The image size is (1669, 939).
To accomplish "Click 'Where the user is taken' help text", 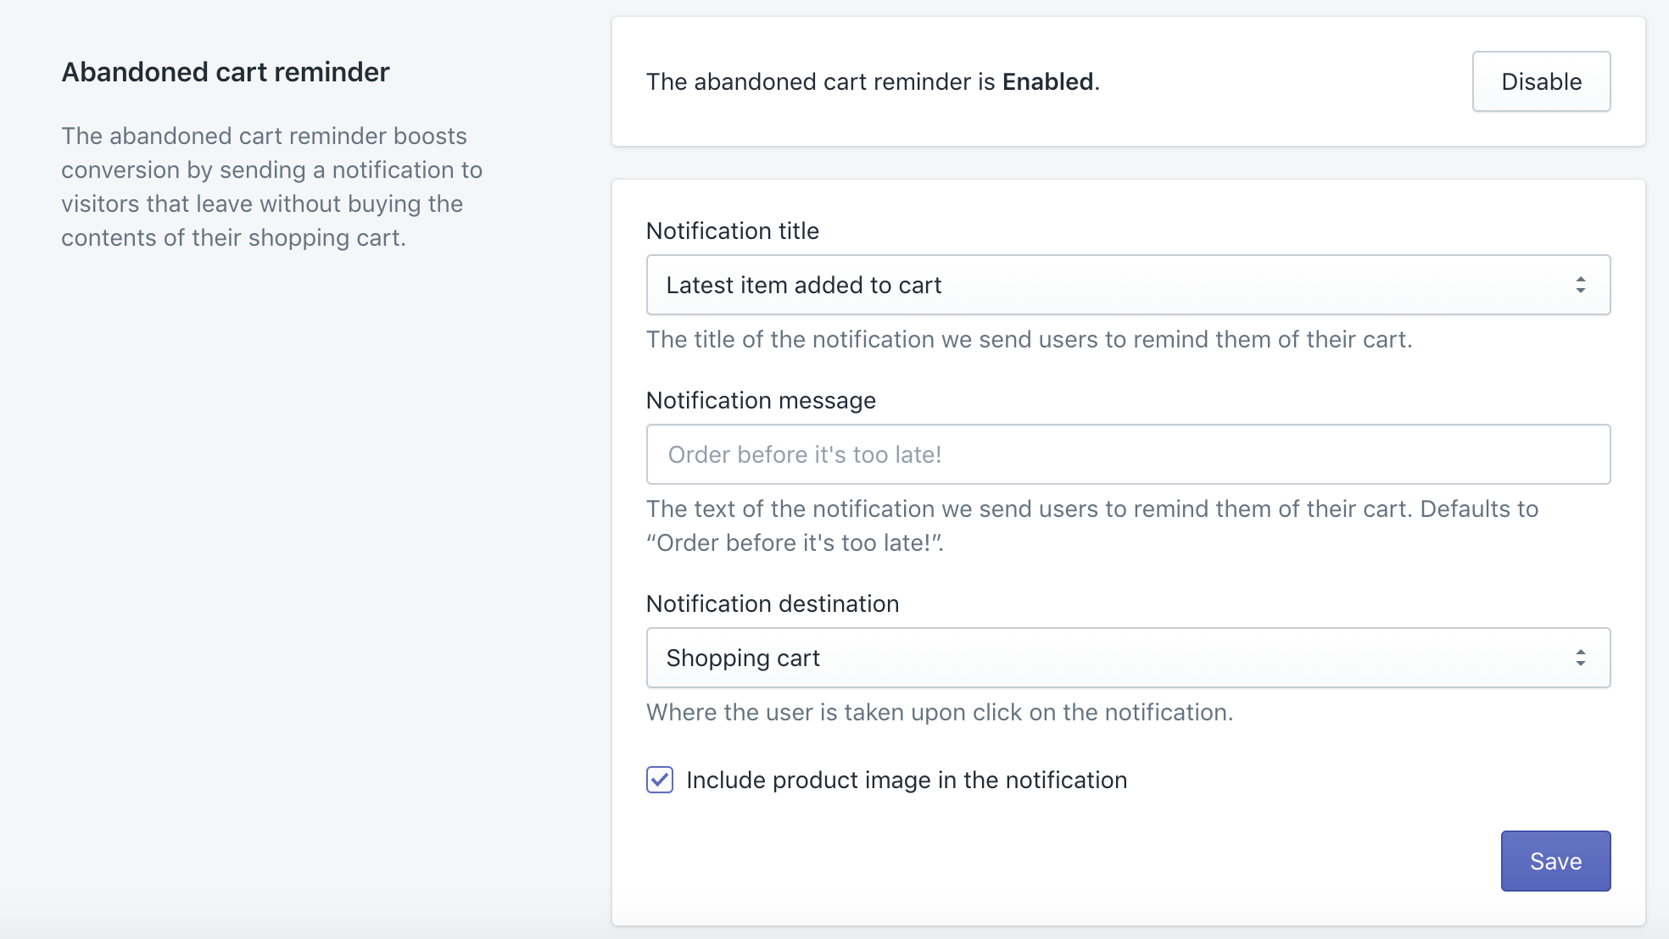I will (x=939, y=712).
